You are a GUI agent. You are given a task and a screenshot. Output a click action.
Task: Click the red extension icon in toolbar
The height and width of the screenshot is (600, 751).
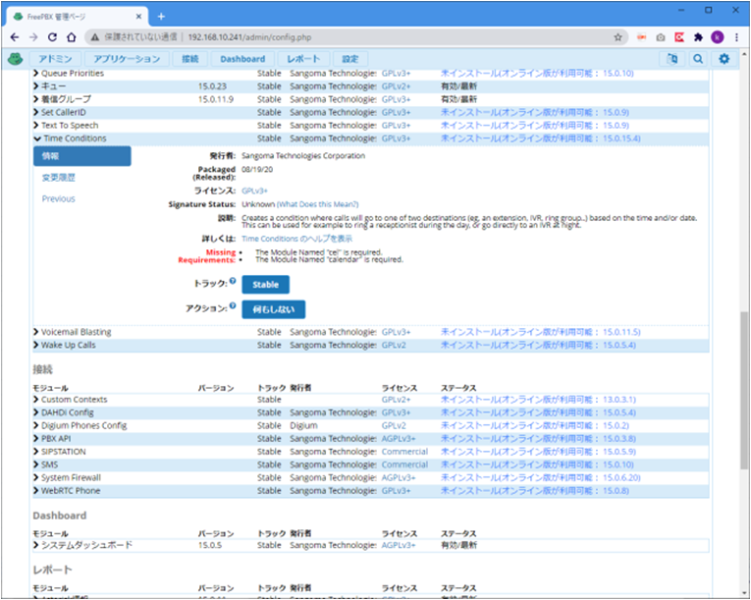(679, 37)
